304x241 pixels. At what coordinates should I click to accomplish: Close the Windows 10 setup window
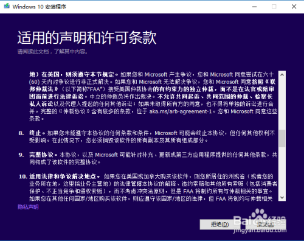[x=294, y=7]
